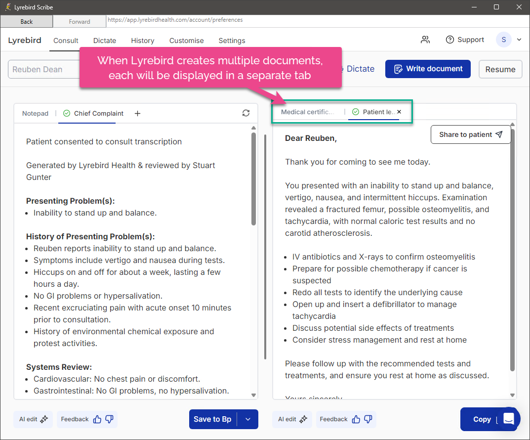The height and width of the screenshot is (440, 530).
Task: Click the browser Back button
Action: tap(26, 21)
